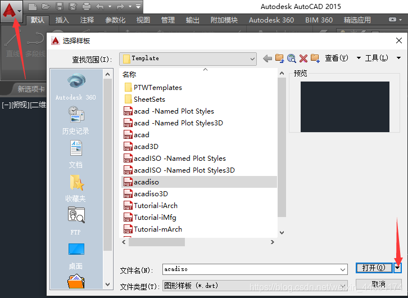Select acad -Named Plot Styles3D template
Screen dimensions: 408x298
point(173,123)
